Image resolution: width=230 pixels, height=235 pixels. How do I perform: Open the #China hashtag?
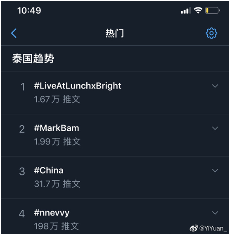pos(49,170)
